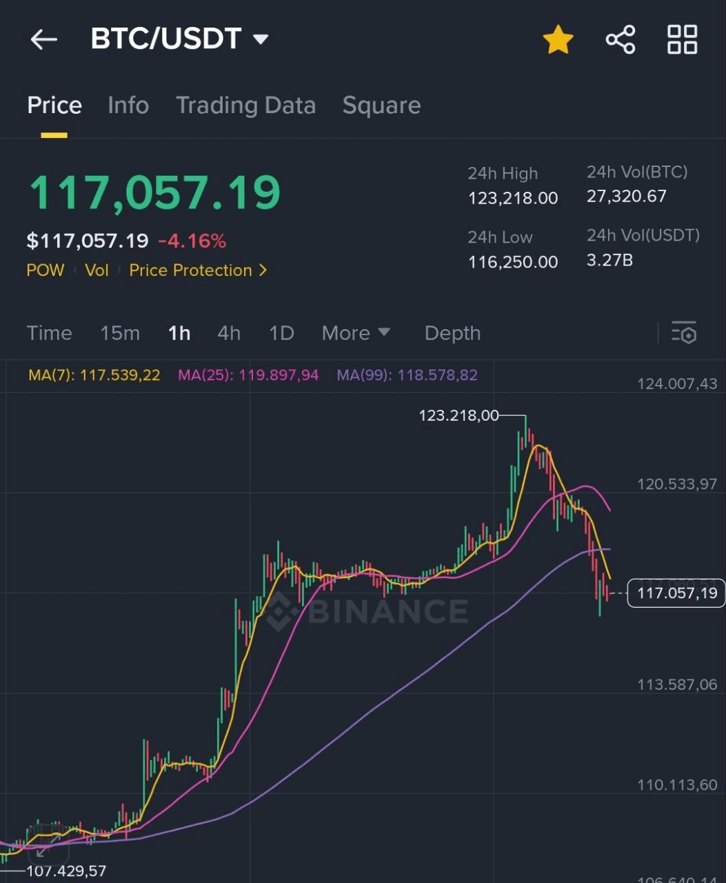Screen dimensions: 726x883
Task: Tap the 113.587,06 axis price label
Action: [x=677, y=685]
